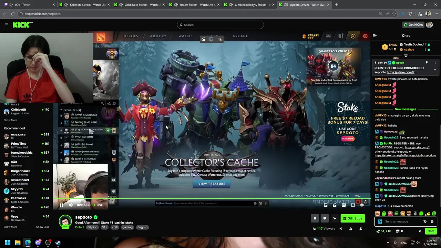This screenshot has width=441, height=248.
Task: Open a new browser tab
Action: point(336,5)
